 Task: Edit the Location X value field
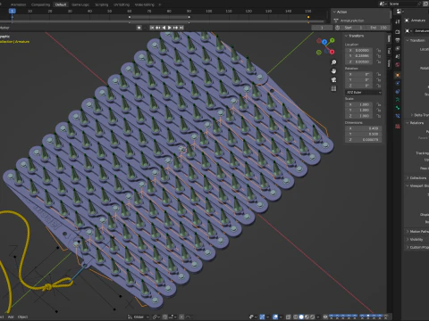359,50
